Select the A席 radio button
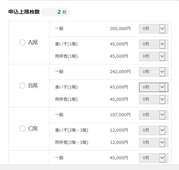179x170 pixels. click(22, 43)
